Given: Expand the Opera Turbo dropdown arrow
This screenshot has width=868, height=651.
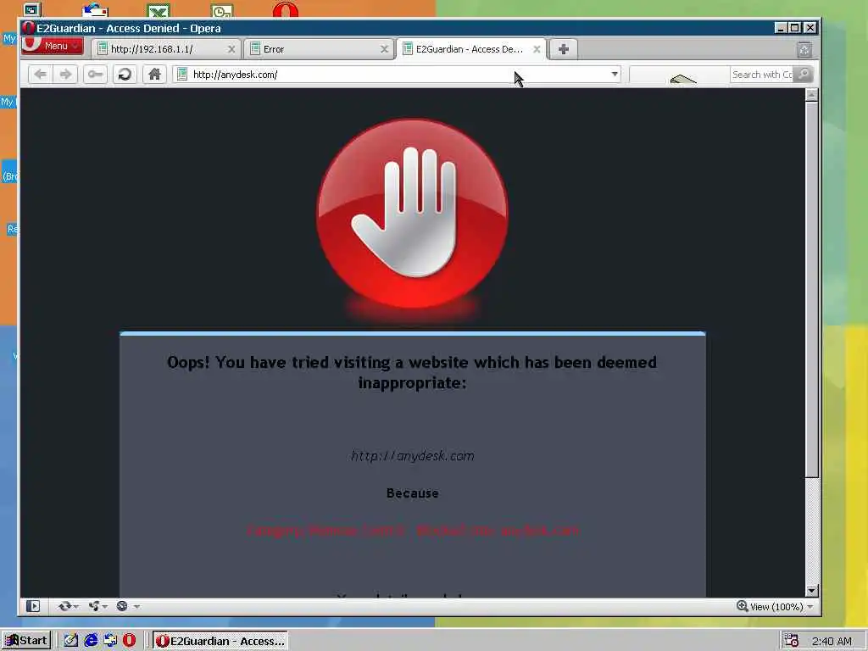Looking at the screenshot, I should [x=136, y=607].
